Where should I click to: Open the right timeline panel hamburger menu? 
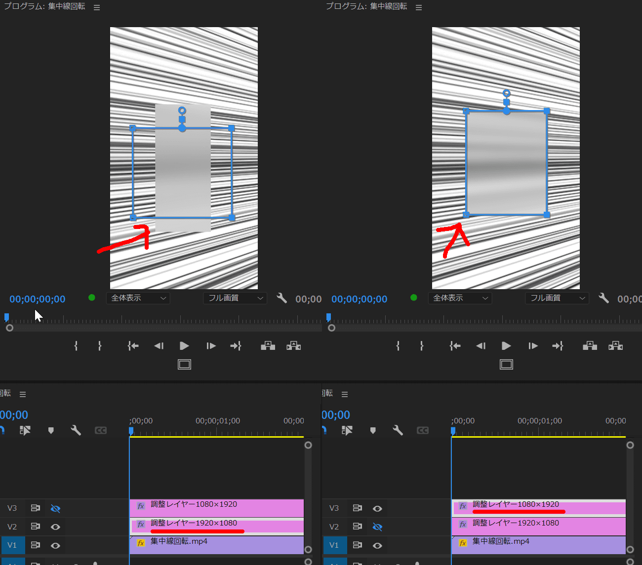click(x=344, y=393)
